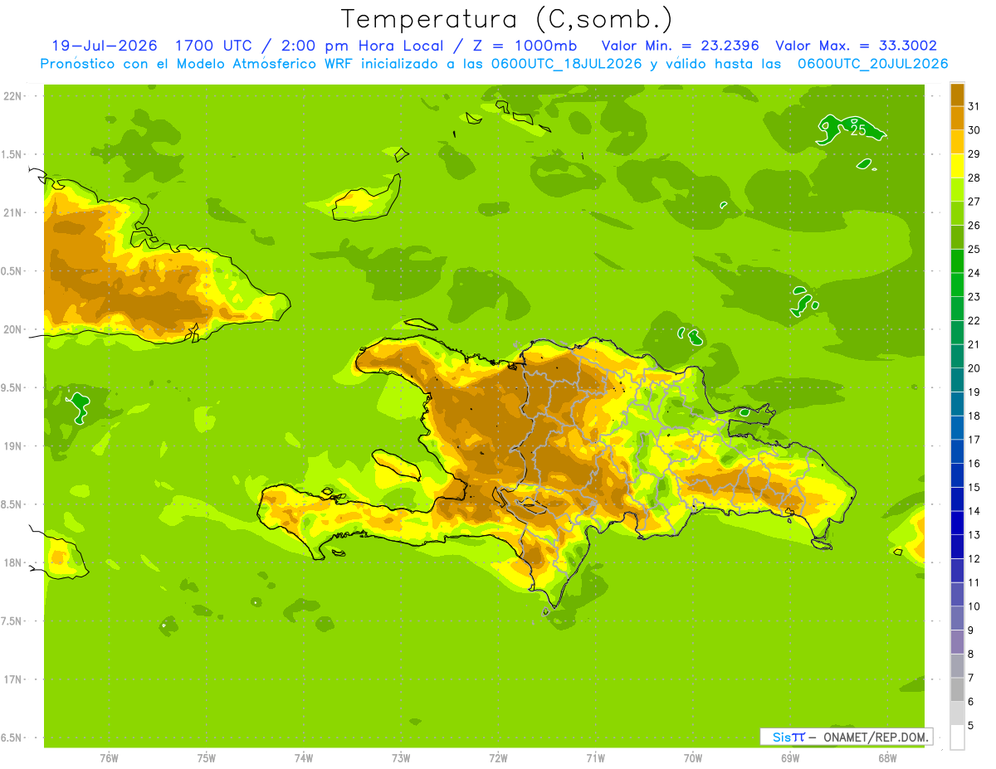
Task: Click the "69W" longitude label
Action: 790,758
